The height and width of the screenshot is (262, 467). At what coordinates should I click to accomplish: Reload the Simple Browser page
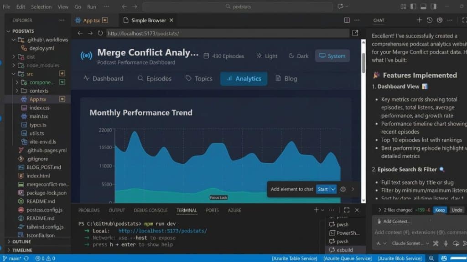(x=100, y=33)
